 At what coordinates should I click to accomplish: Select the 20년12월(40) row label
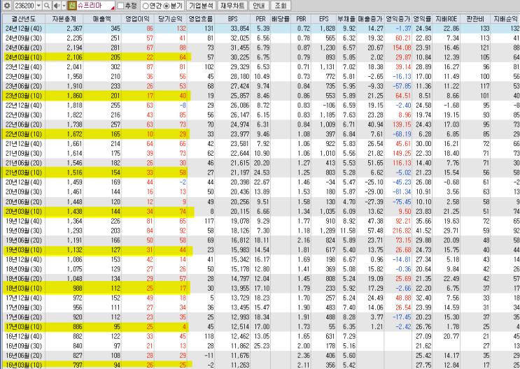(x=24, y=182)
